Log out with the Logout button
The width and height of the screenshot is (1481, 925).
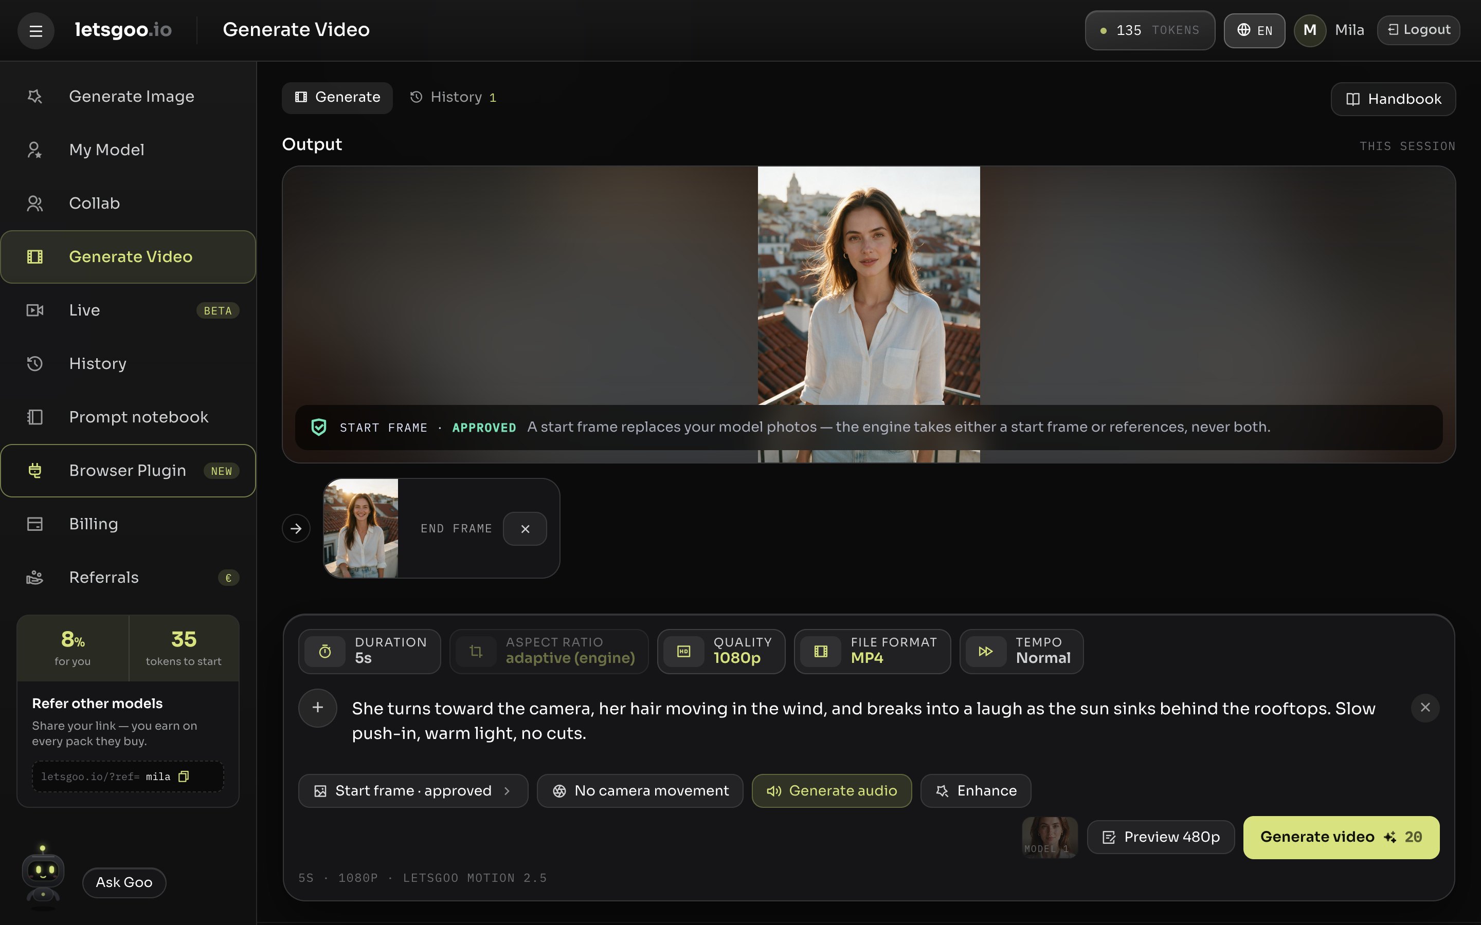tap(1418, 30)
